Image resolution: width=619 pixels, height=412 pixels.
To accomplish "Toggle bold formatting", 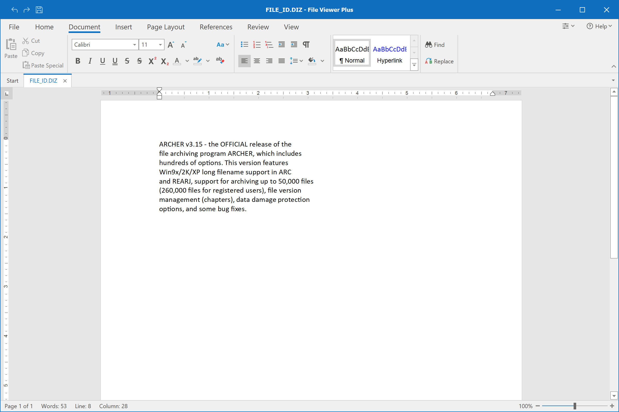I will pos(78,61).
